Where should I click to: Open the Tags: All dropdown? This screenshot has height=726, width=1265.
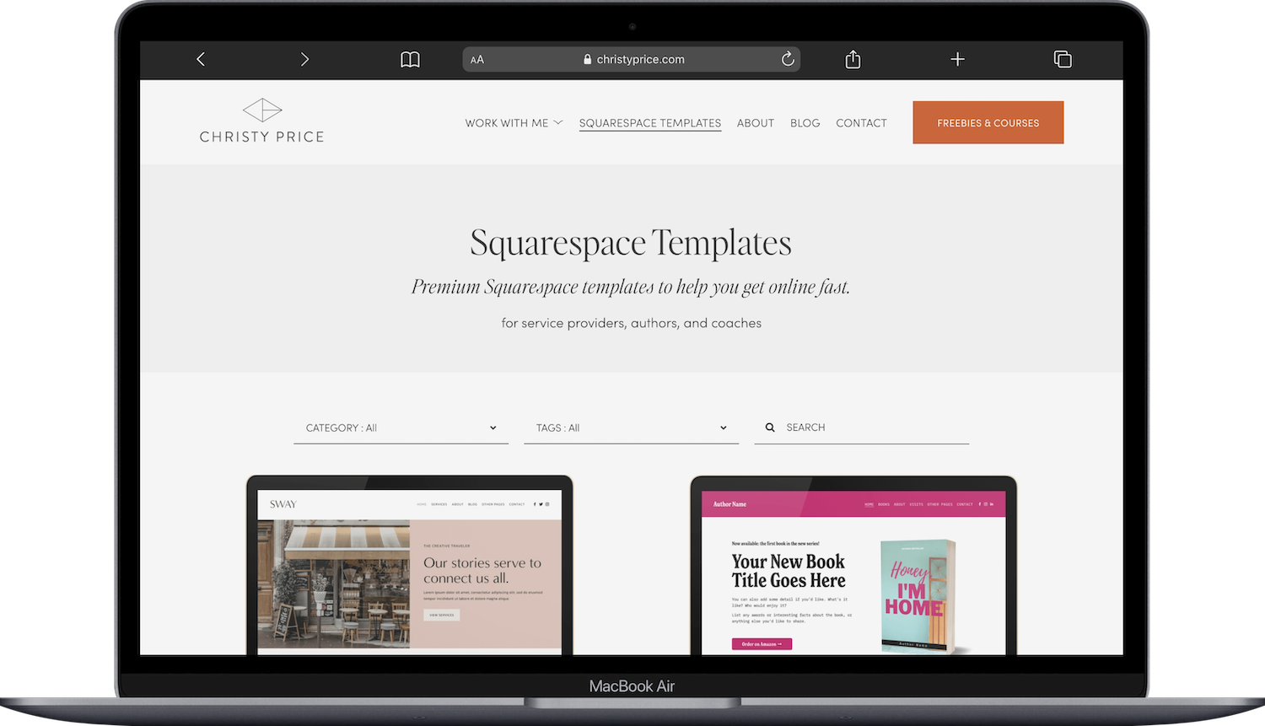coord(631,428)
